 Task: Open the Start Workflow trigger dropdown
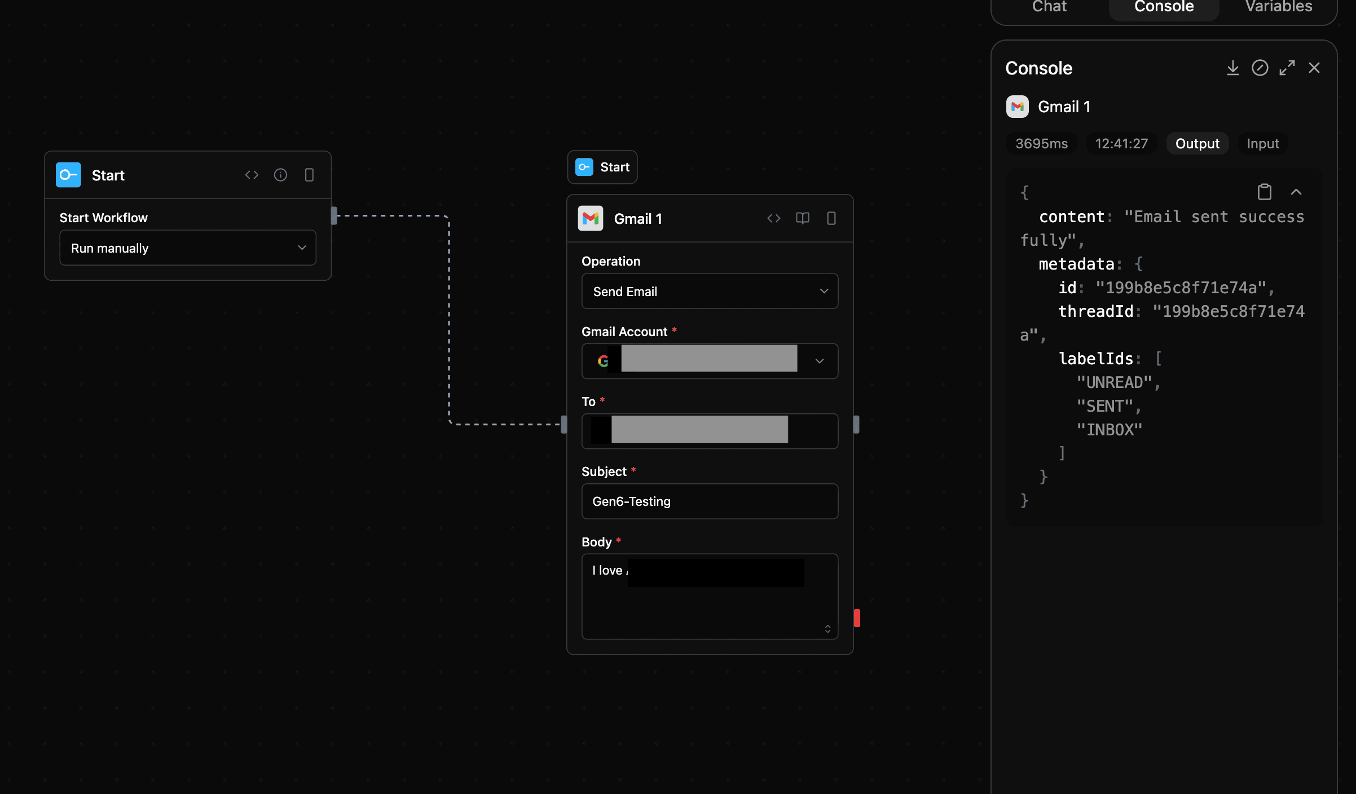pos(187,248)
